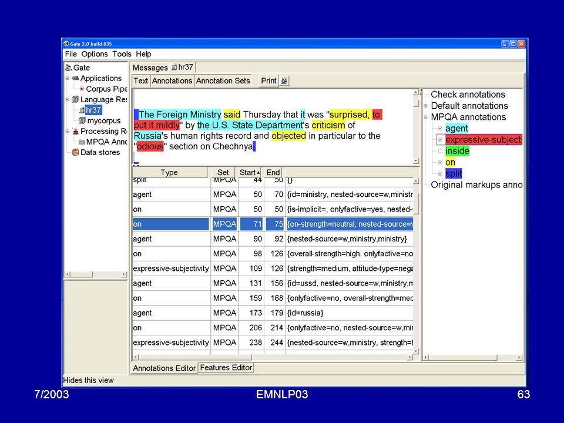
Task: Click the Set column header
Action: (x=223, y=172)
